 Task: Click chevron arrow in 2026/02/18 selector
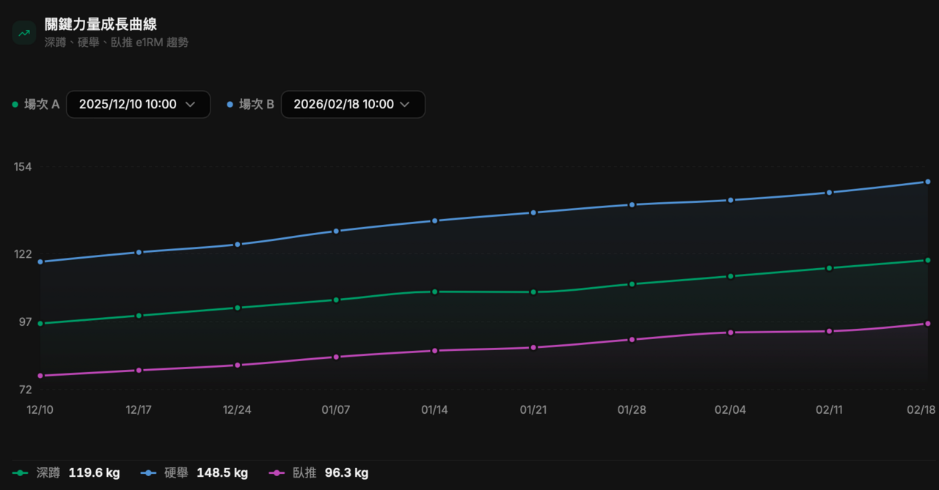[x=405, y=105]
